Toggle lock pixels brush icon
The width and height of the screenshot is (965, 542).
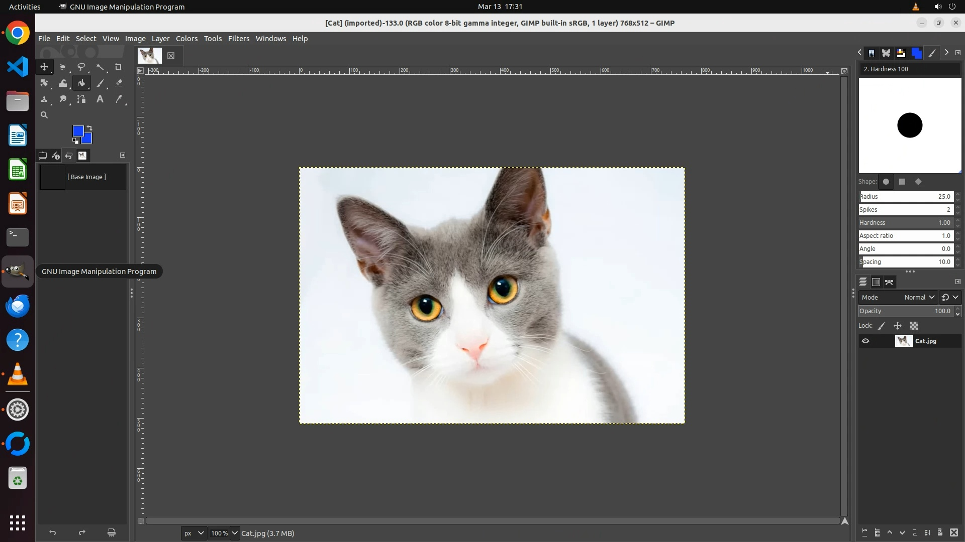click(x=882, y=326)
